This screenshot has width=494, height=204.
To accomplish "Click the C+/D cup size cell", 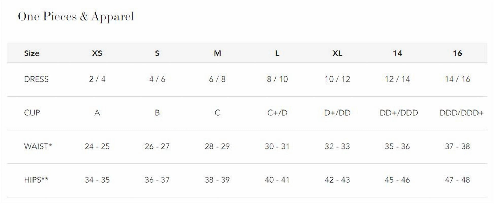I will pyautogui.click(x=277, y=113).
